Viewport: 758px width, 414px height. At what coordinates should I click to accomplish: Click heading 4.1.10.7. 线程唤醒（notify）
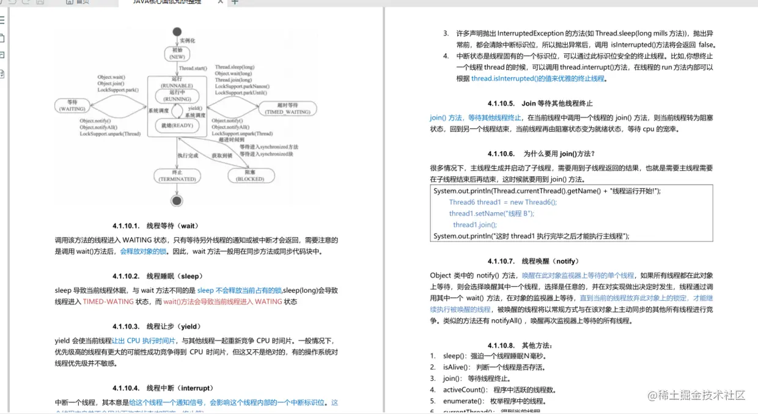click(x=533, y=261)
